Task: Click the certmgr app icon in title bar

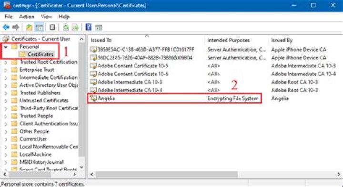Action: [7, 5]
